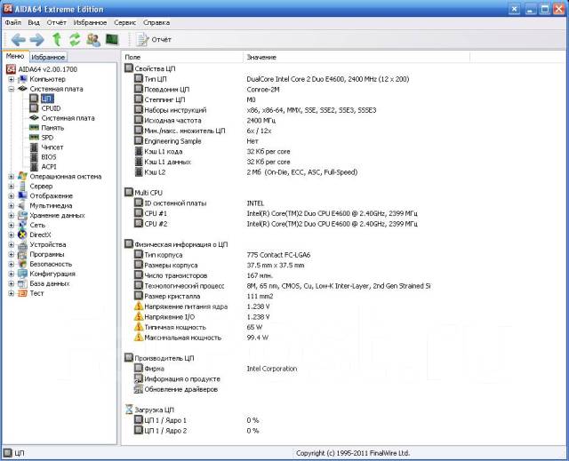Click the Значение column header
Screen dimensions: 569x461
(260, 57)
